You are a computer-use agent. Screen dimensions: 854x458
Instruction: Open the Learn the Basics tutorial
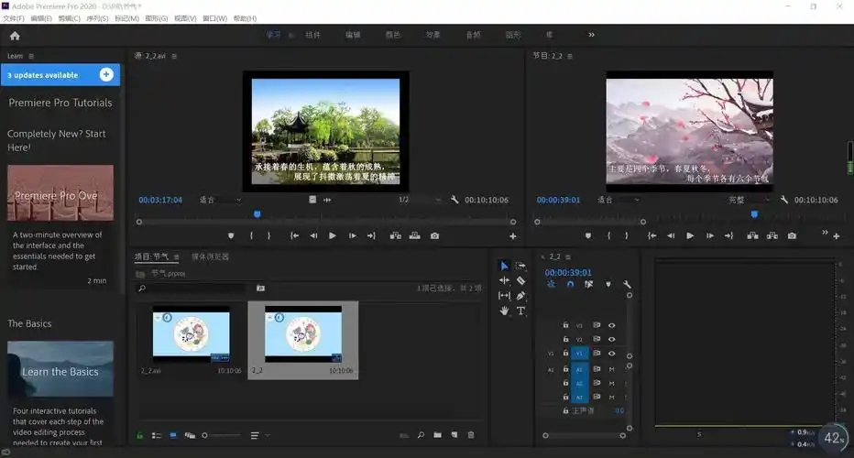coord(60,371)
